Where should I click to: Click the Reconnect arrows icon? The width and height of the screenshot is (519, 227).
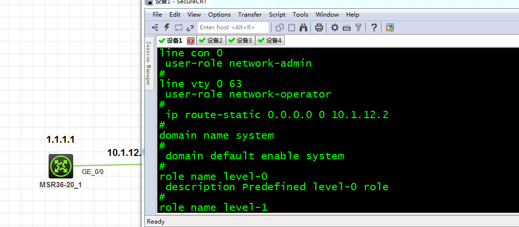click(x=179, y=27)
